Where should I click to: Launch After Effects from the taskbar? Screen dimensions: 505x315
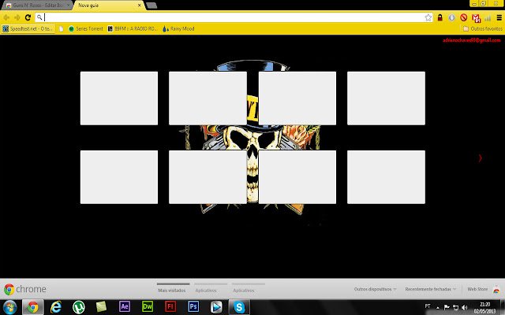tap(125, 306)
